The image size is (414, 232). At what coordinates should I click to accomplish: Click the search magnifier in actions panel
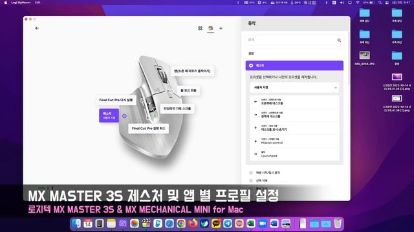[339, 40]
